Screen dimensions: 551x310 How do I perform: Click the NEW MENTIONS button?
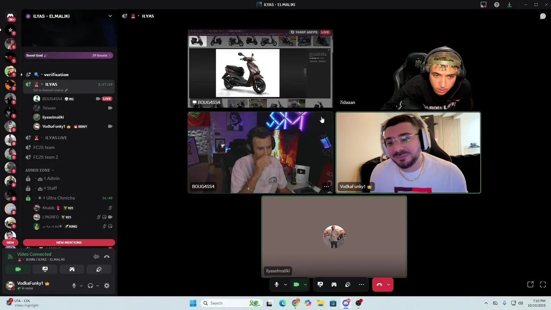click(x=69, y=242)
